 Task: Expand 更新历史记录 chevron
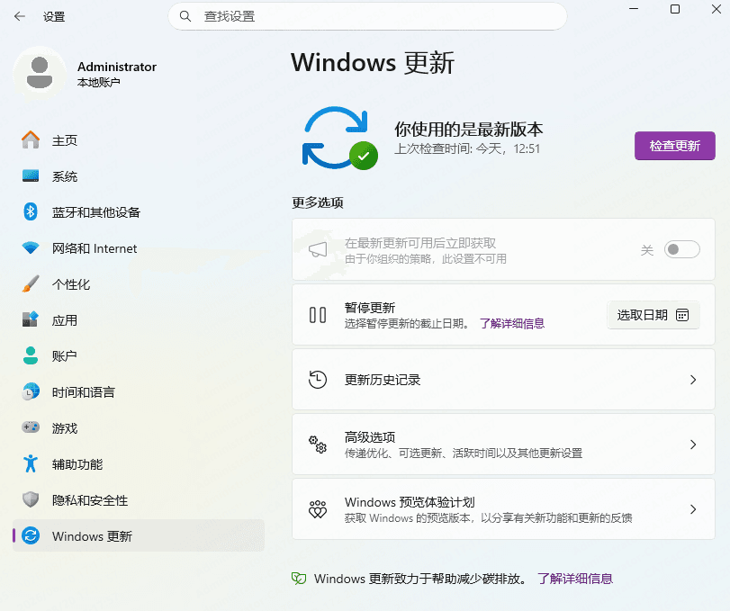coord(693,380)
